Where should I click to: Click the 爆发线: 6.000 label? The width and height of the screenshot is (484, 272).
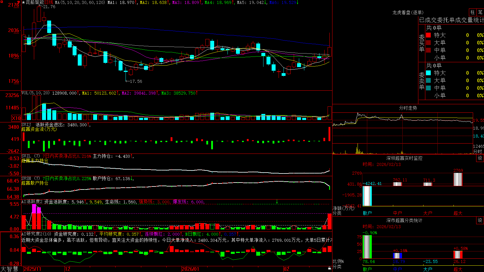coord(189,202)
